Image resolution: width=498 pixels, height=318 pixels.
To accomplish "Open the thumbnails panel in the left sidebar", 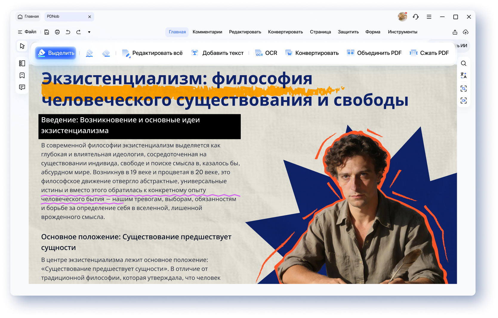I will click(22, 63).
